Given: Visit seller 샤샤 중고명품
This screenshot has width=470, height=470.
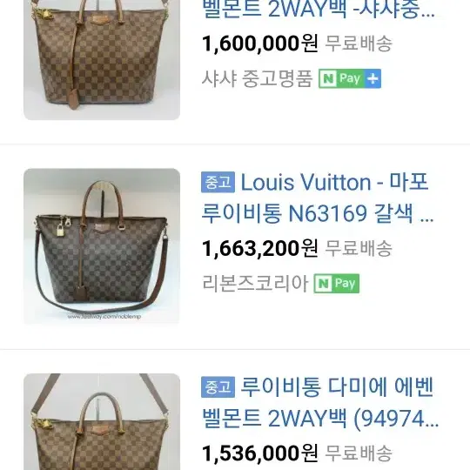Looking at the screenshot, I should 257,78.
